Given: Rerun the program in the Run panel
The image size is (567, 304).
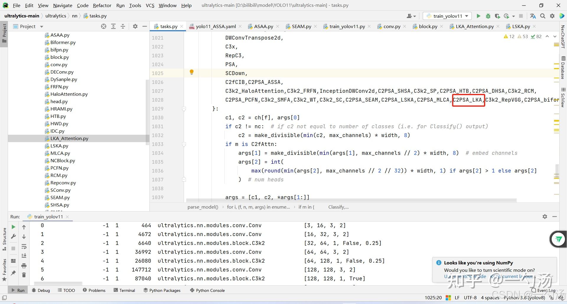Looking at the screenshot, I should (x=13, y=227).
